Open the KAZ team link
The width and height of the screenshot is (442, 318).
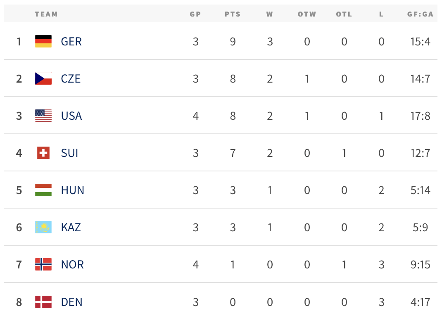[71, 228]
